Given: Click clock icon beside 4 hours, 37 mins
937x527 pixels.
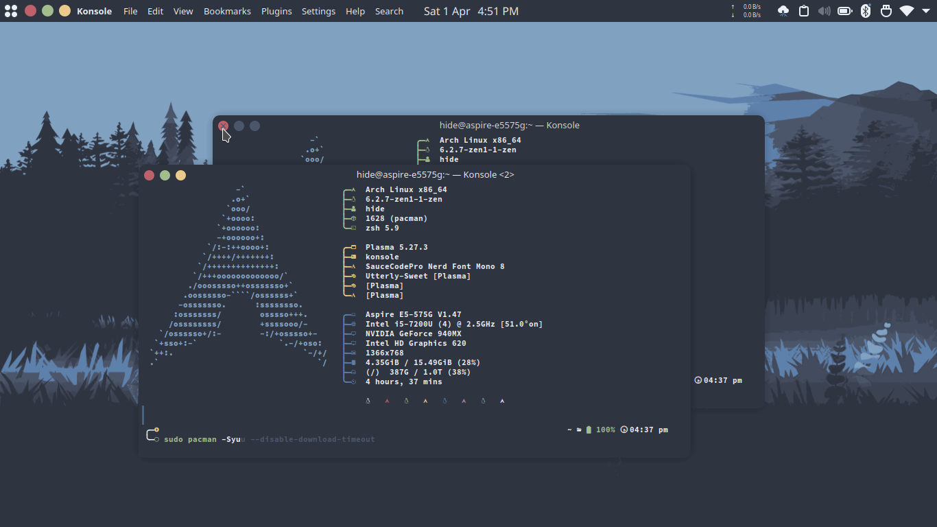Looking at the screenshot, I should 353,382.
